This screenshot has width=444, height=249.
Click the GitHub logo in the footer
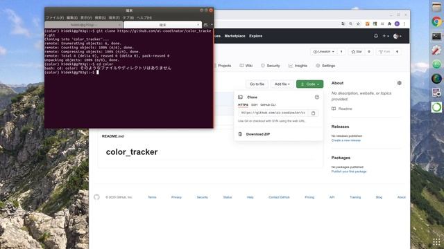tap(96, 197)
